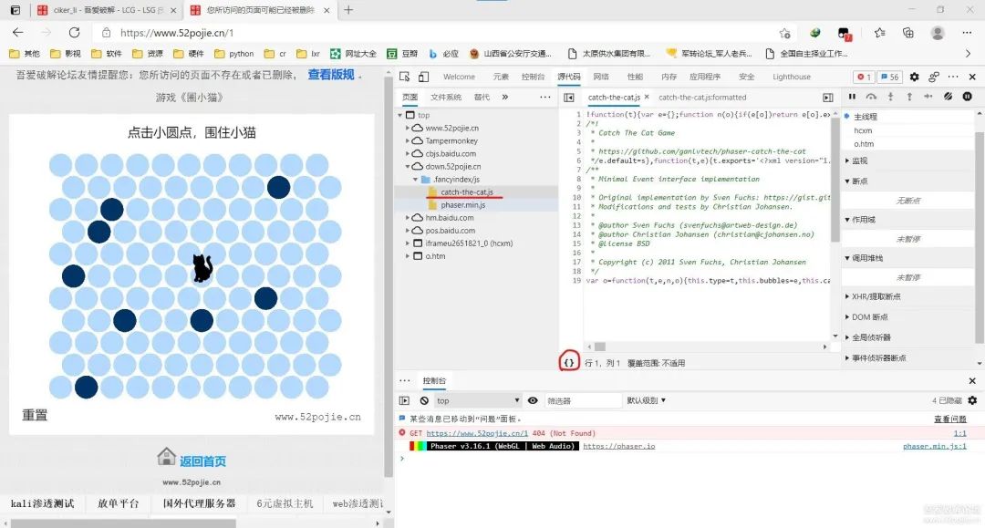Click the step over function icon

pos(871,97)
